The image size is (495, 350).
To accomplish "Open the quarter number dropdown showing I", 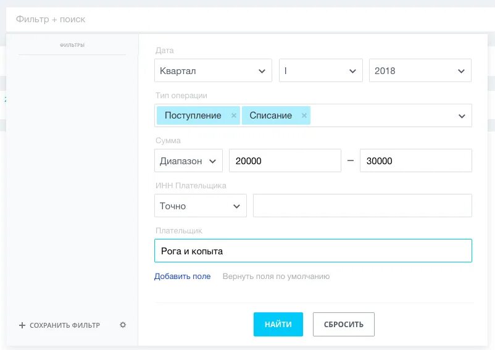I will (321, 70).
